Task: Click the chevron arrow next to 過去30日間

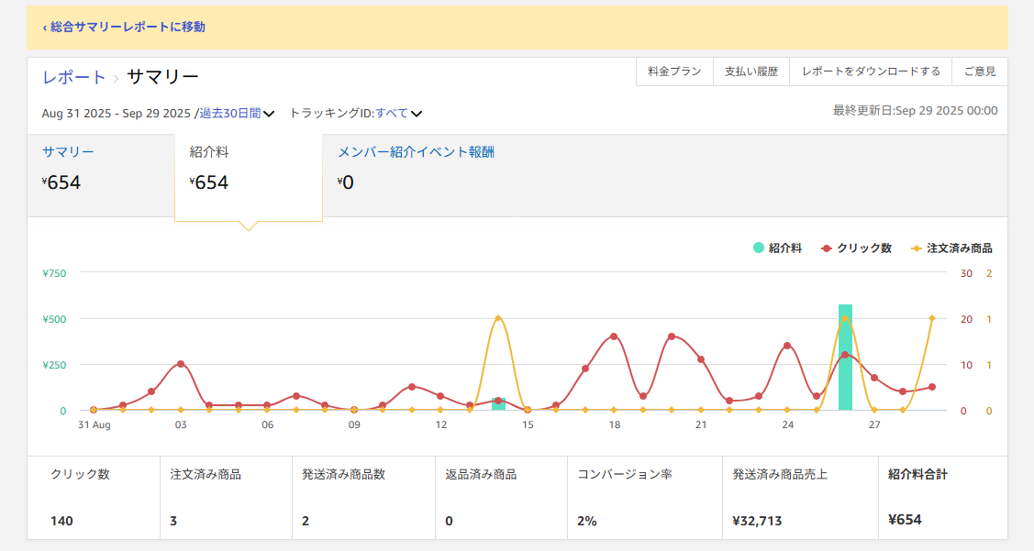Action: click(x=269, y=115)
